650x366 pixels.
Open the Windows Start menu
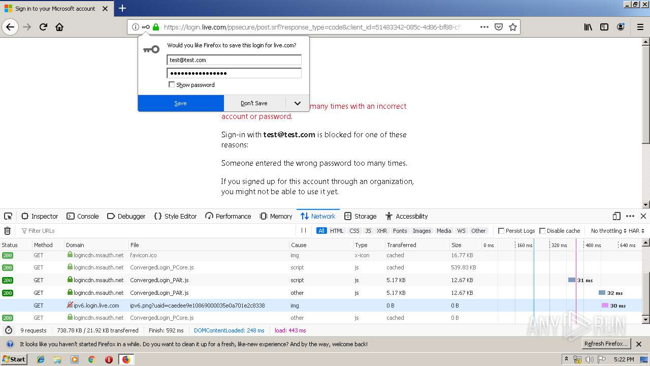point(14,359)
